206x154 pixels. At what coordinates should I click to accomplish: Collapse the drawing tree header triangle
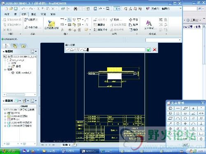pyautogui.click(x=4, y=52)
